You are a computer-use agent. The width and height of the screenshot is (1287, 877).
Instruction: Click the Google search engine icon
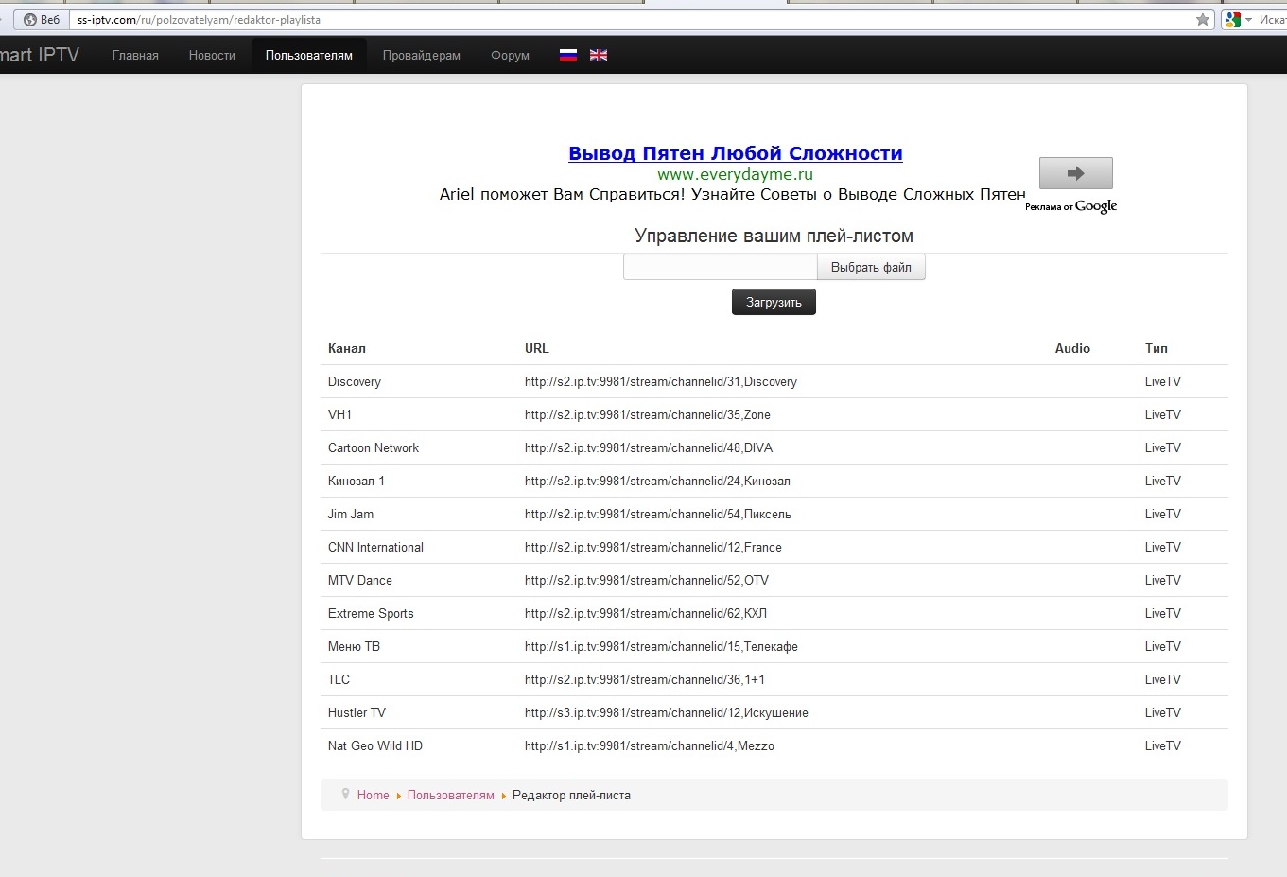pyautogui.click(x=1232, y=20)
